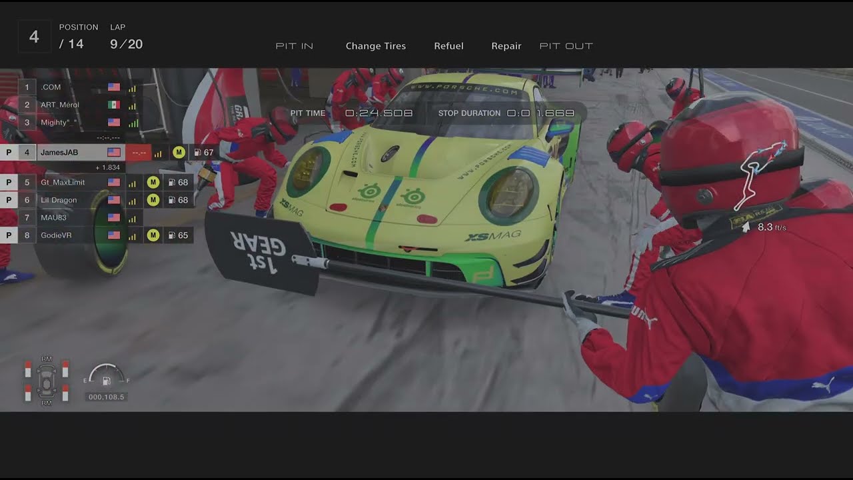Click the red lap delta box in JamesJAB row

coord(139,153)
